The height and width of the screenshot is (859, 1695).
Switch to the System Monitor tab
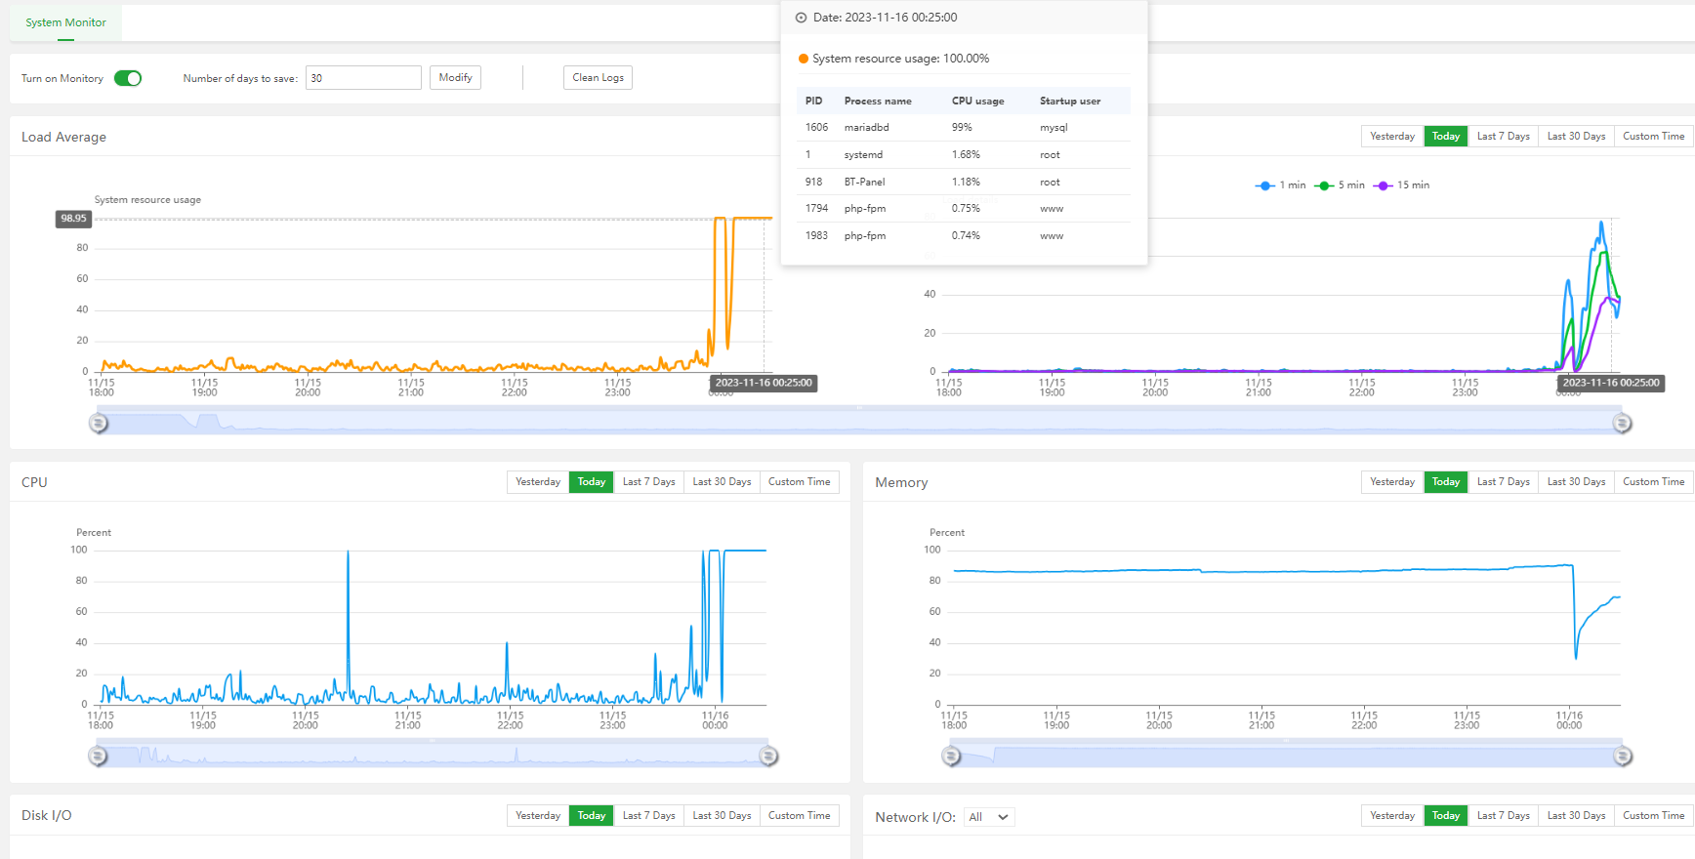click(65, 22)
